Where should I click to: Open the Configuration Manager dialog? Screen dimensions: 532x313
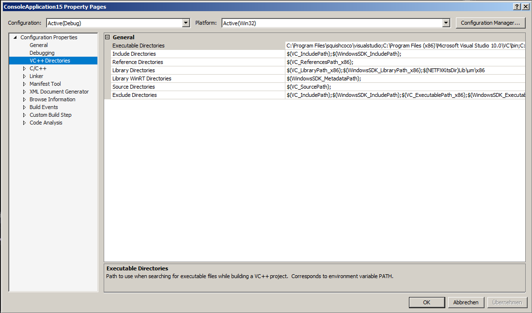[490, 23]
